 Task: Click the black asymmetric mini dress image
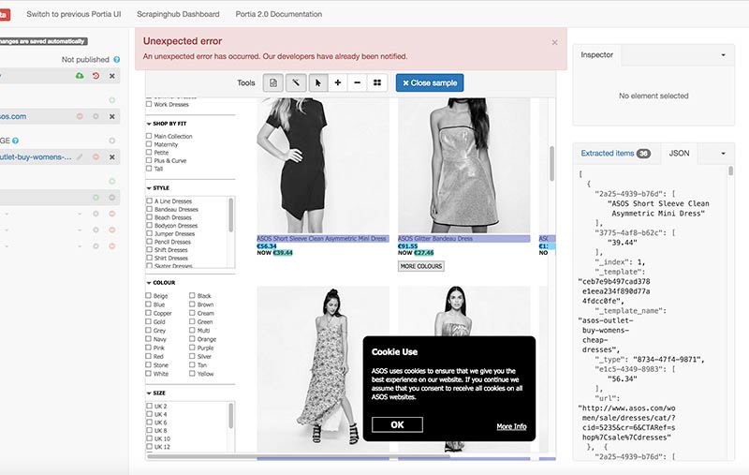point(323,165)
